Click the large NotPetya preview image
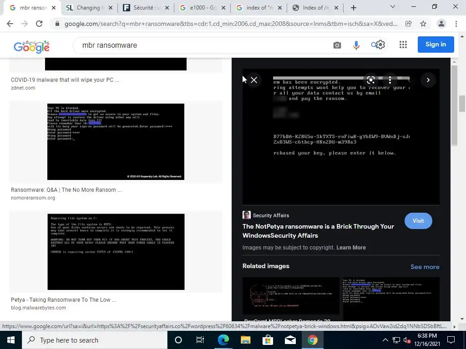Viewport: 466px width, 349px height. pos(341,137)
